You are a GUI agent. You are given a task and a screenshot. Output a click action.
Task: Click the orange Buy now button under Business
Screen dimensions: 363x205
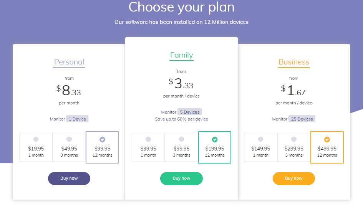(x=294, y=179)
